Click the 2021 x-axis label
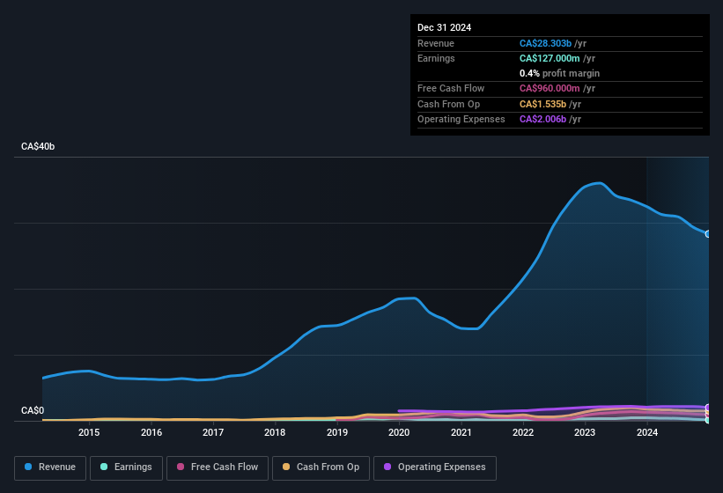The height and width of the screenshot is (493, 723). (461, 432)
